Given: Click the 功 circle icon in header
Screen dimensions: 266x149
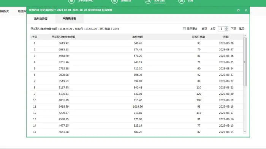Looking at the screenshot, I should pyautogui.click(x=148, y=1).
